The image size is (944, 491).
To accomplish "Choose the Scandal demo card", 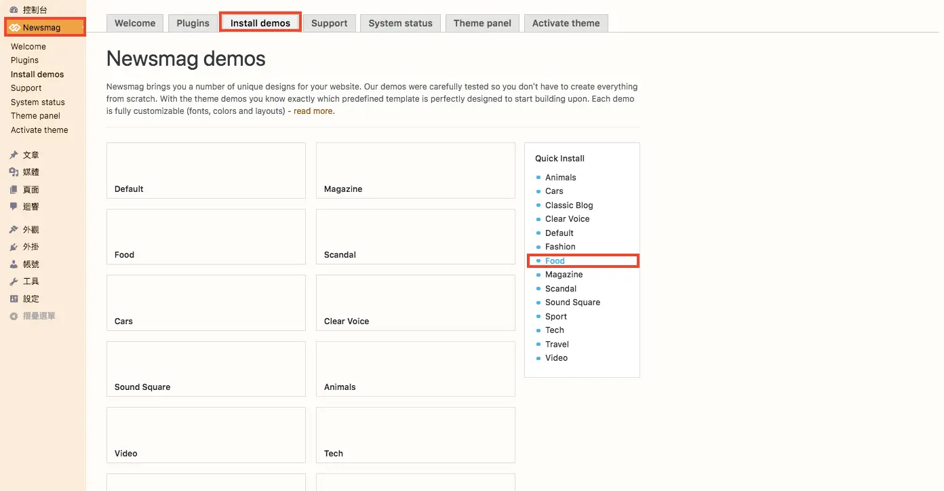I will coord(416,237).
